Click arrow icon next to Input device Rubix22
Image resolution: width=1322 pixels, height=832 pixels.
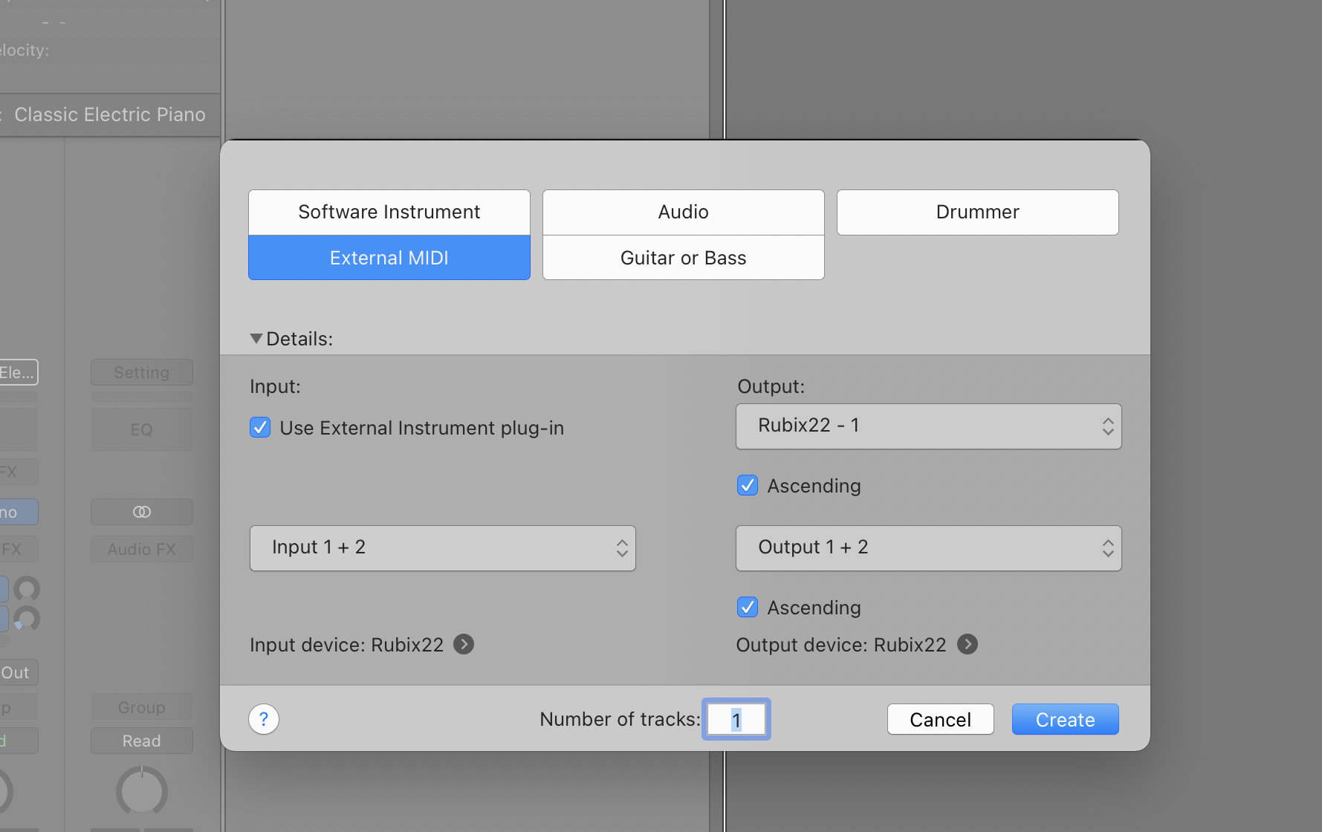pyautogui.click(x=464, y=644)
